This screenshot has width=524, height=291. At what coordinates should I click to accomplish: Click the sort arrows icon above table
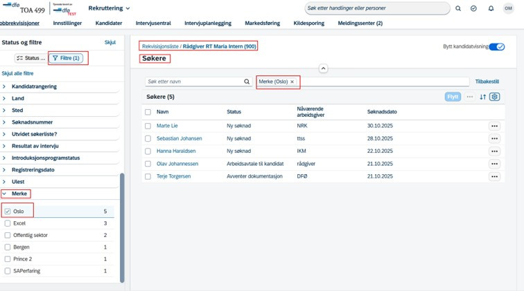(483, 97)
